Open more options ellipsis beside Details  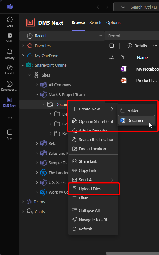(155, 46)
